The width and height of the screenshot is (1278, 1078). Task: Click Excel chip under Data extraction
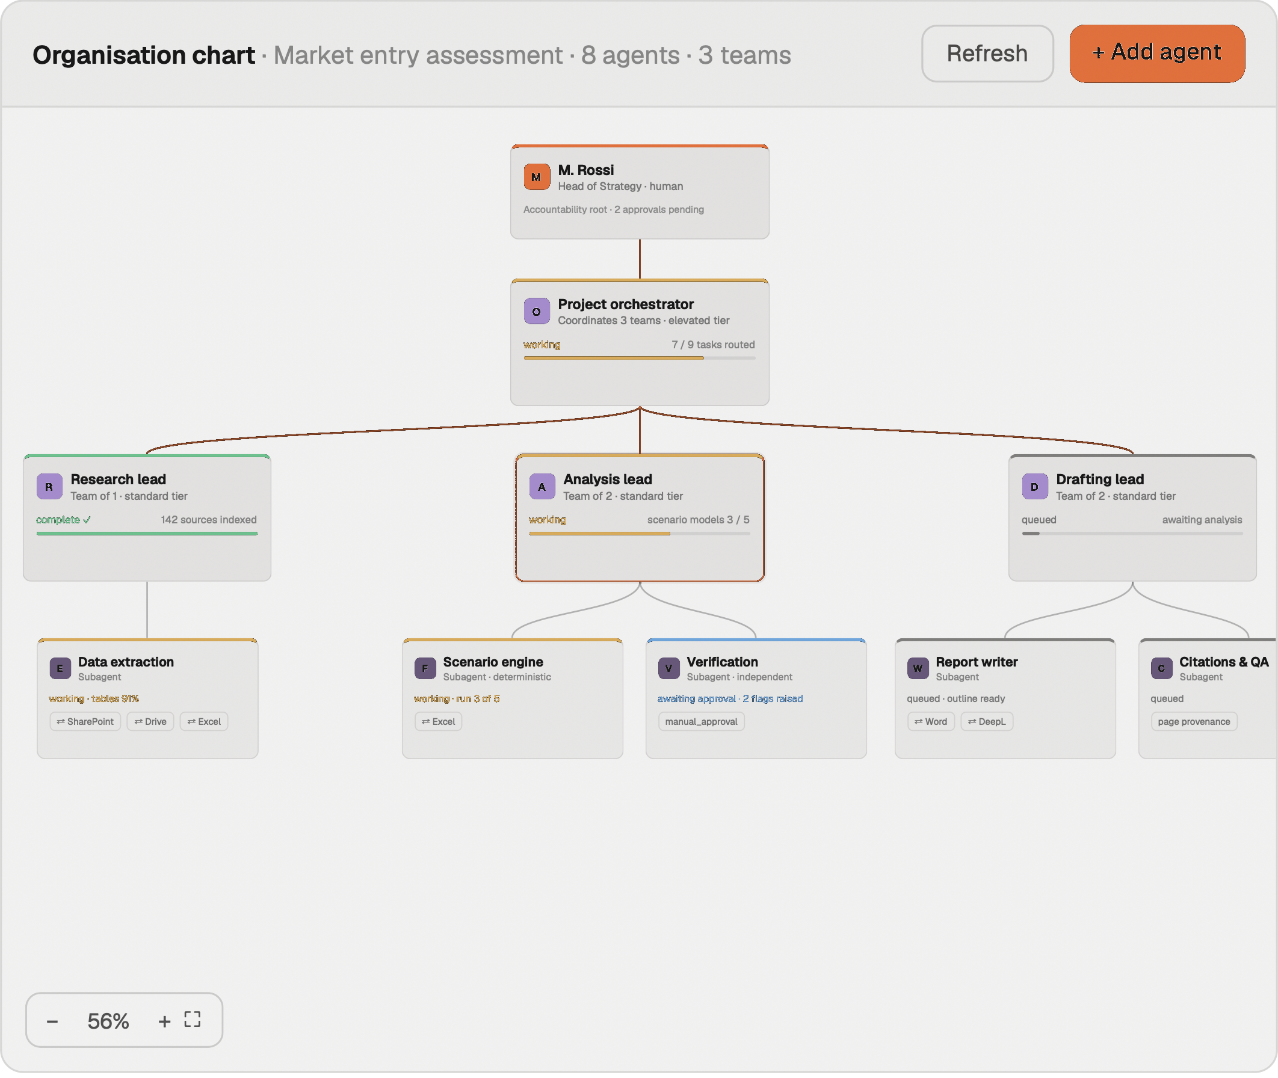coord(204,722)
